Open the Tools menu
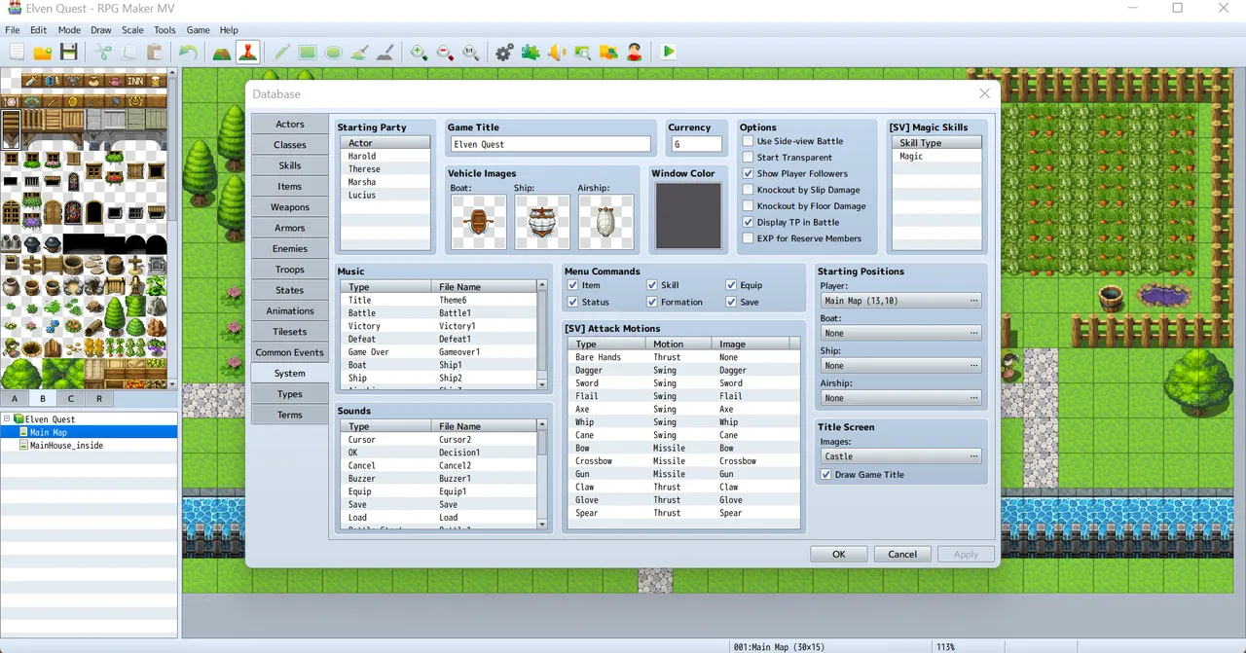This screenshot has width=1246, height=653. point(165,30)
